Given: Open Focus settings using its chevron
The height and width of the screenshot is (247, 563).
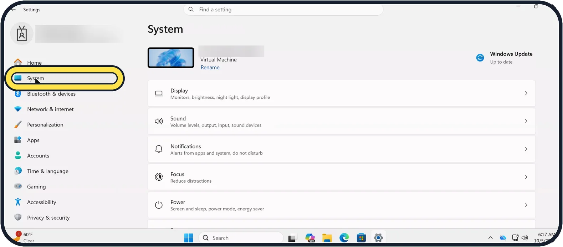Looking at the screenshot, I should (526, 177).
